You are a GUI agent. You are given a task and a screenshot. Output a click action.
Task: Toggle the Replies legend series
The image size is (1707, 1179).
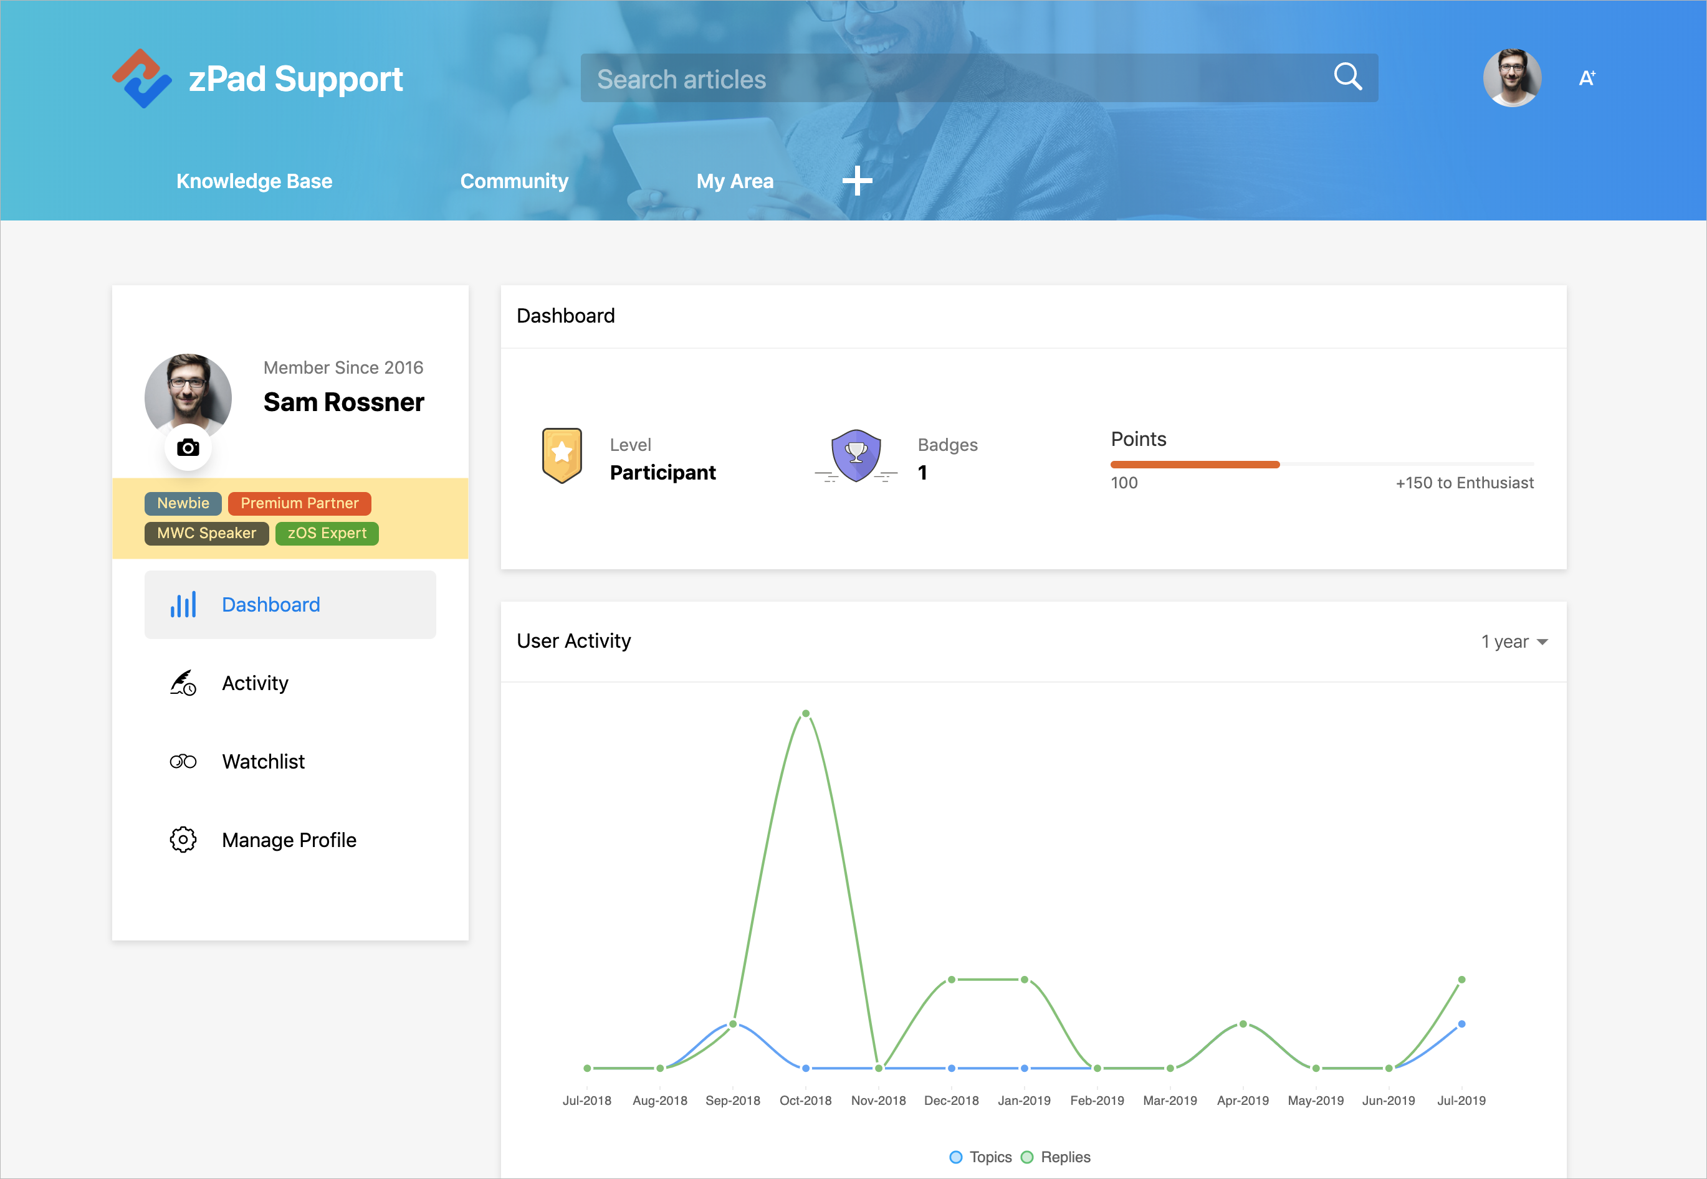pyautogui.click(x=1056, y=1157)
